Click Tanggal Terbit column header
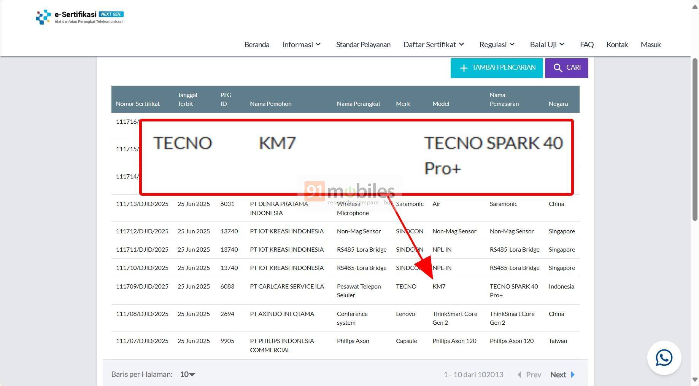 [187, 99]
